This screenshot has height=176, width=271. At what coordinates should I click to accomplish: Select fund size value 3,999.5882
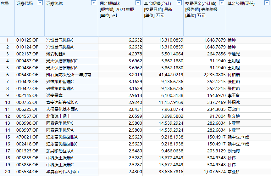tap(172, 116)
